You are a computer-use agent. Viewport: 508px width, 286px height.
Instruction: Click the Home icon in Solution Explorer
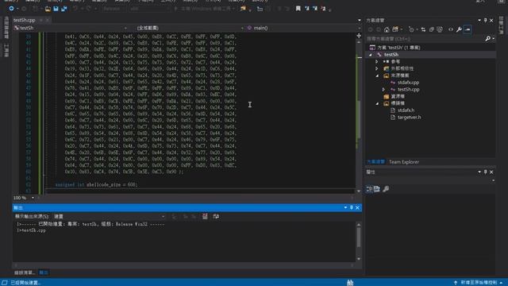tap(387, 29)
